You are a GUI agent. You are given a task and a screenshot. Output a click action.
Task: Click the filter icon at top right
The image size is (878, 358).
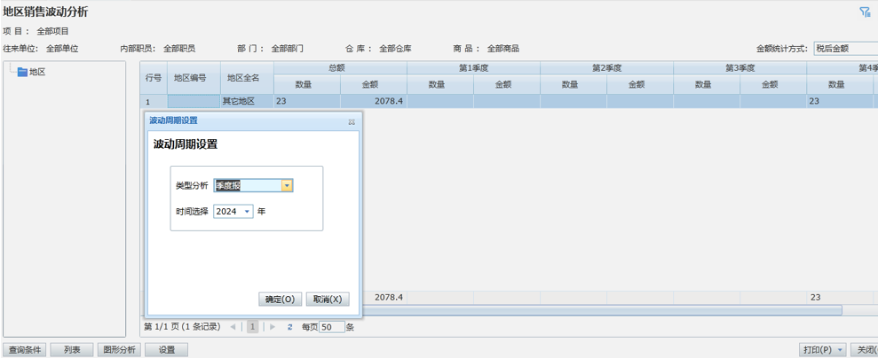click(865, 12)
